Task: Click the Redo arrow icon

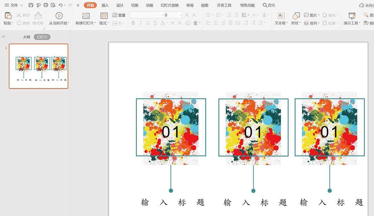Action: [70, 5]
